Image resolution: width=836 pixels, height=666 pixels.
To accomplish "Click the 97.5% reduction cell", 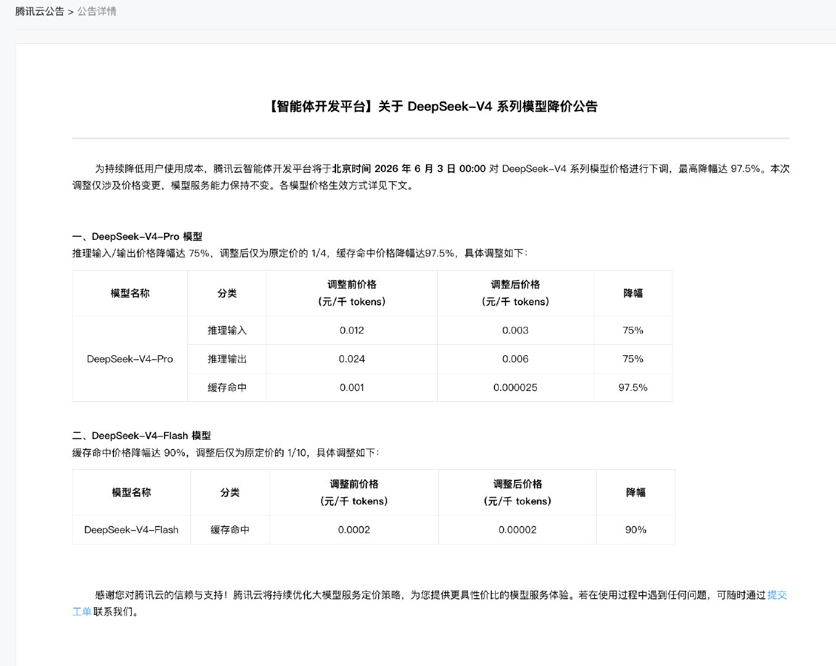I will point(633,388).
